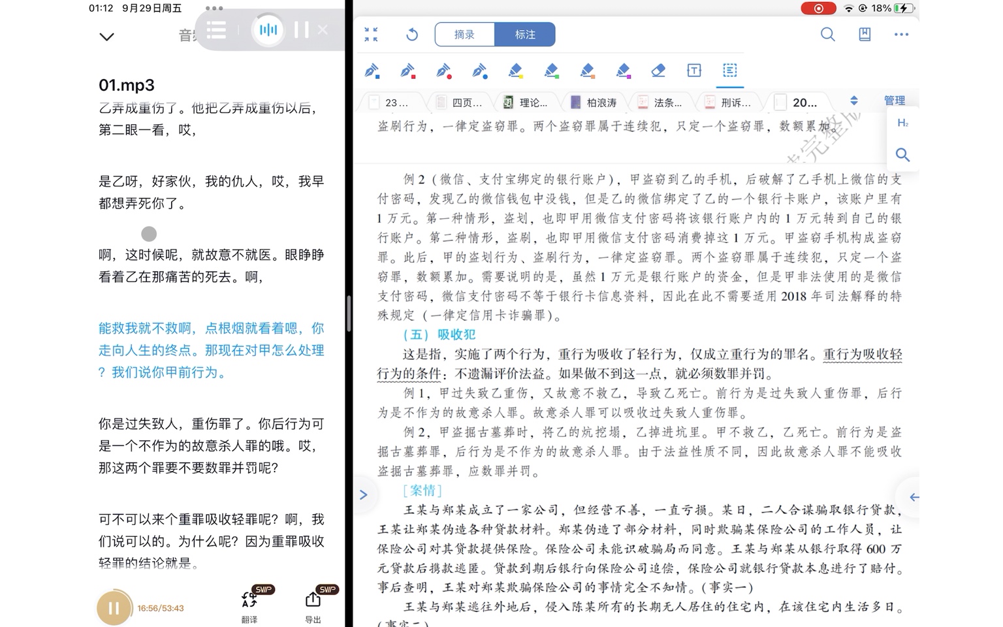Open the three-dot more menu in reader

pos(901,35)
